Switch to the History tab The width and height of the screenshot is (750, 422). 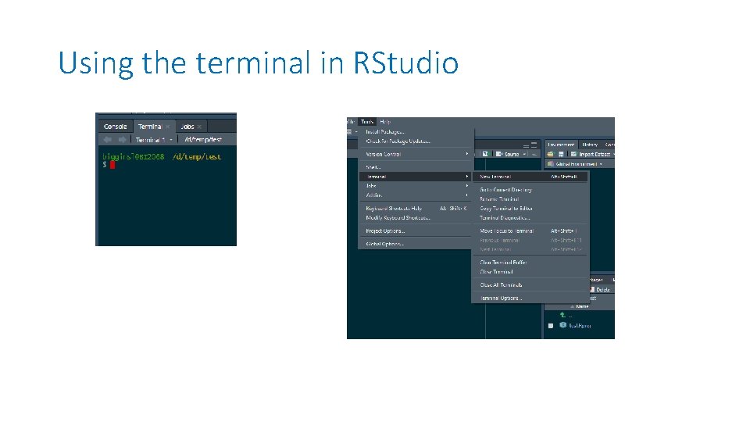590,145
